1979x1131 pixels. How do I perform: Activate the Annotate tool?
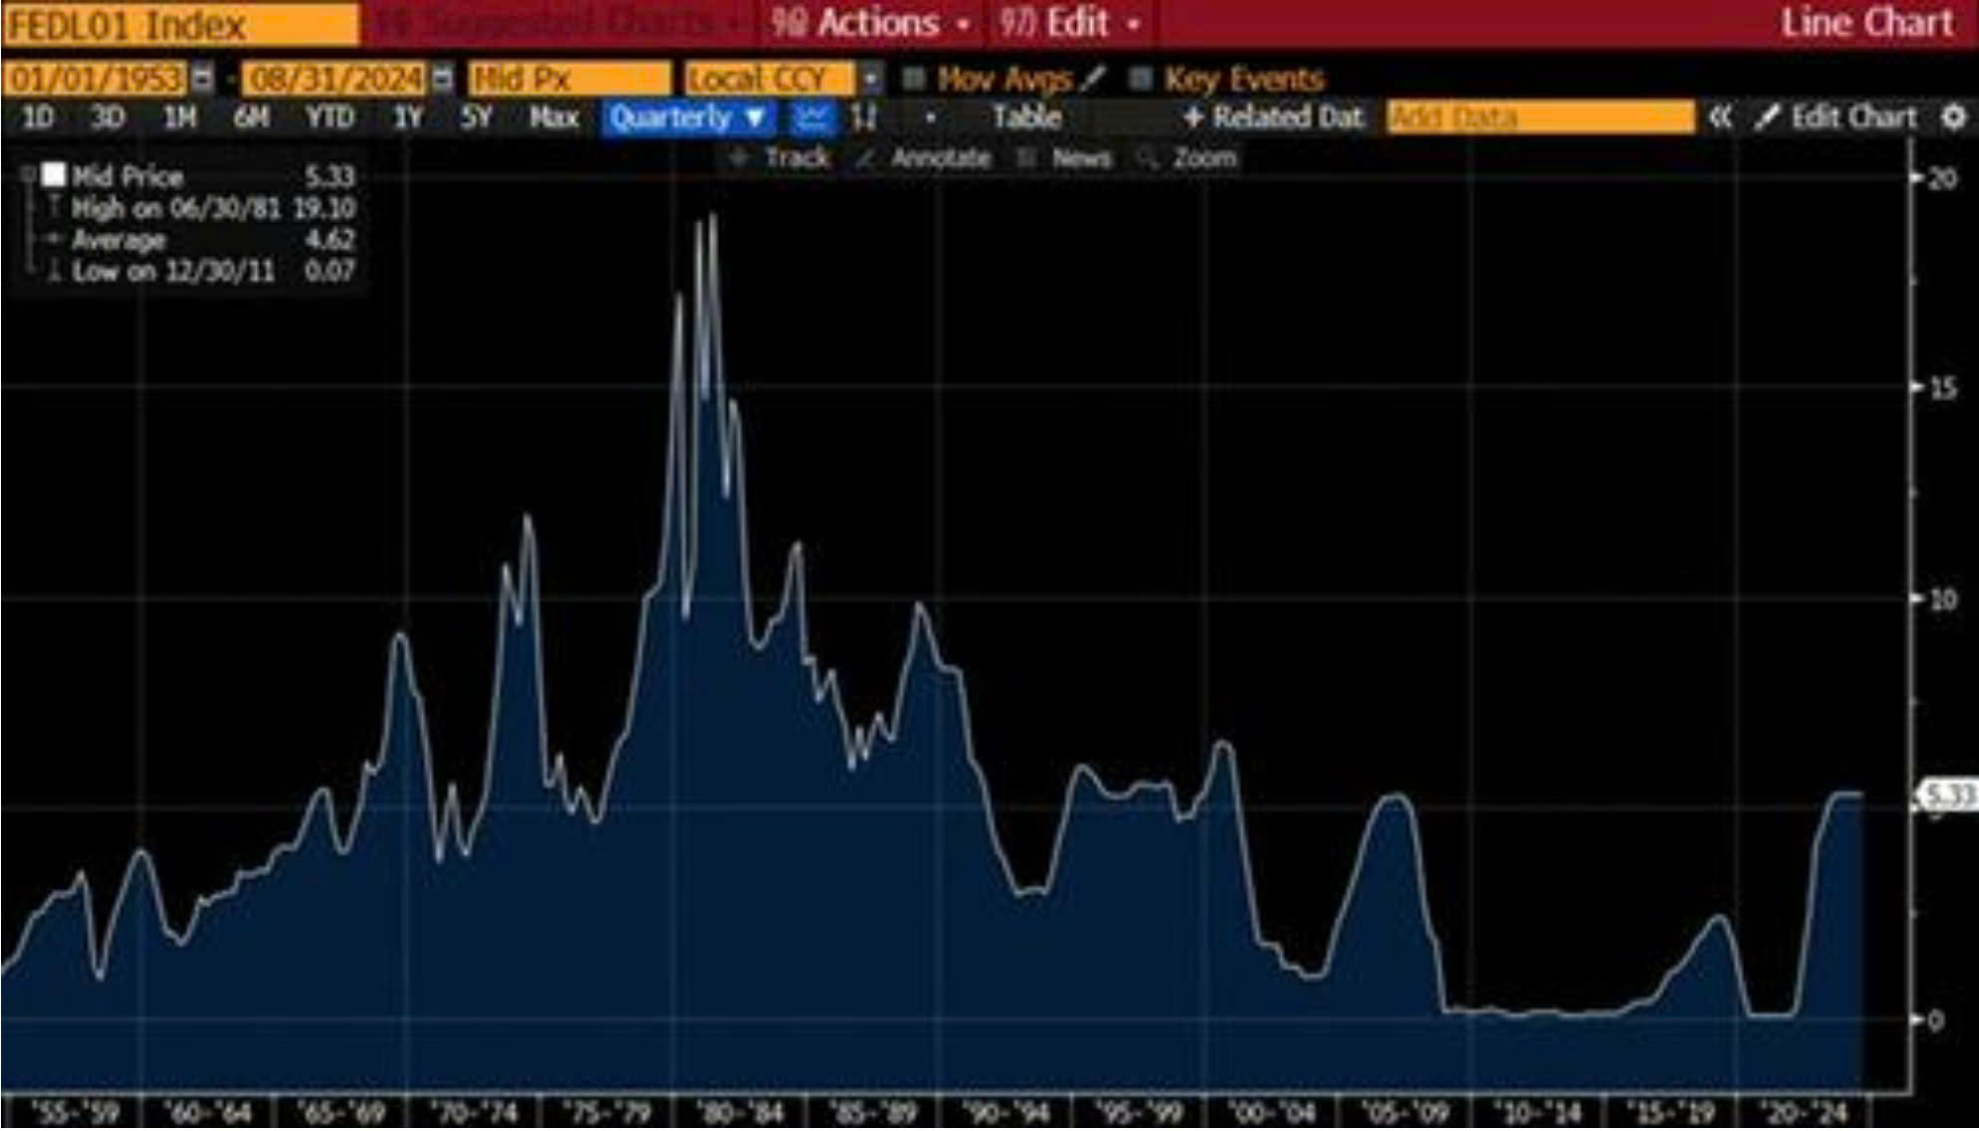(x=925, y=158)
